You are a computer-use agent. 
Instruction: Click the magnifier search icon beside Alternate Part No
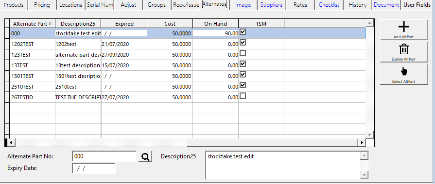pos(145,157)
